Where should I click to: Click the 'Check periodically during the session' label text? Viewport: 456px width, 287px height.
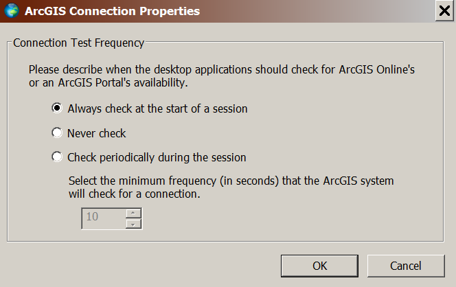pyautogui.click(x=157, y=157)
